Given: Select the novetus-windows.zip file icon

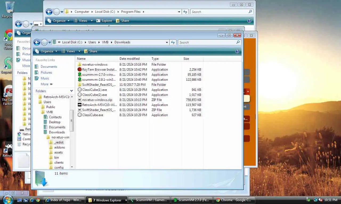Looking at the screenshot, I should point(79,100).
